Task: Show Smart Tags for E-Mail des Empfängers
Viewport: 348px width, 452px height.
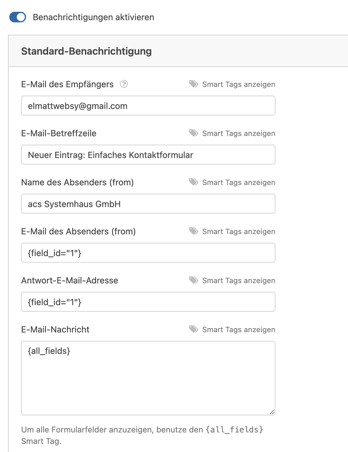Action: [239, 84]
